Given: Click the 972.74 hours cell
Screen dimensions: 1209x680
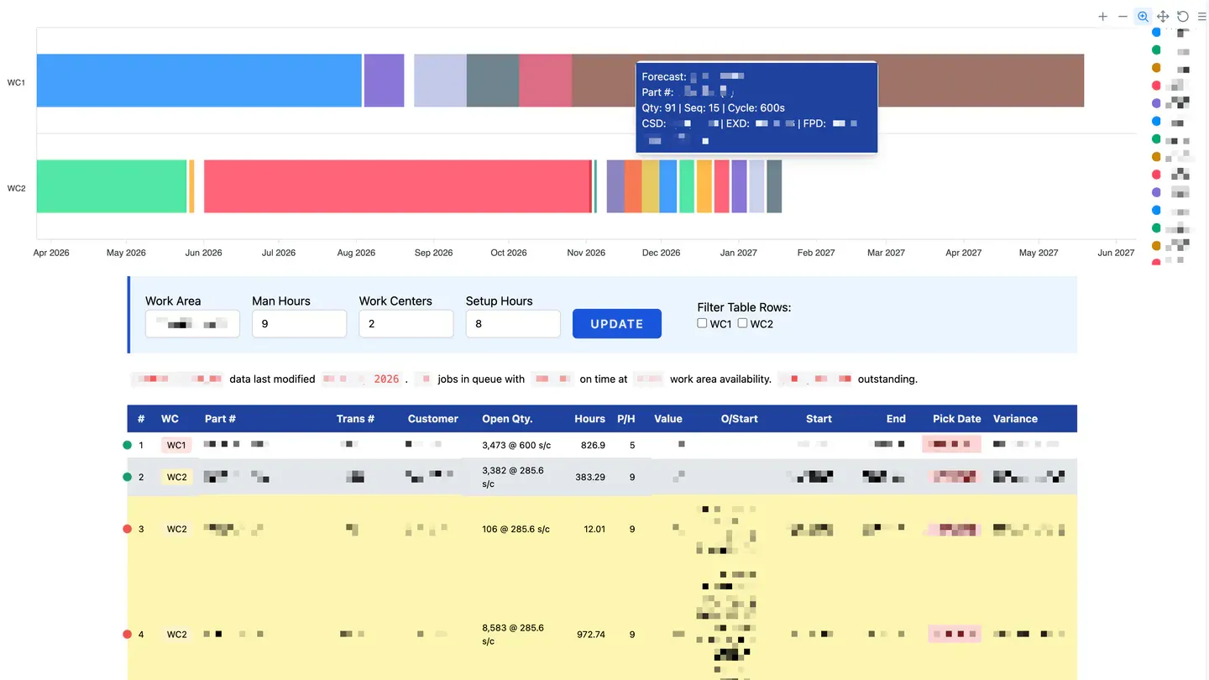Looking at the screenshot, I should point(591,635).
